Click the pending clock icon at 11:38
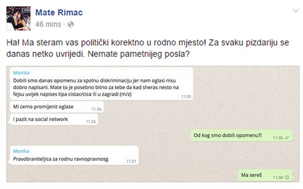The height and width of the screenshot is (189, 303). [287, 177]
